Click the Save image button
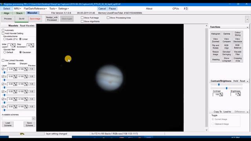 pos(35,19)
